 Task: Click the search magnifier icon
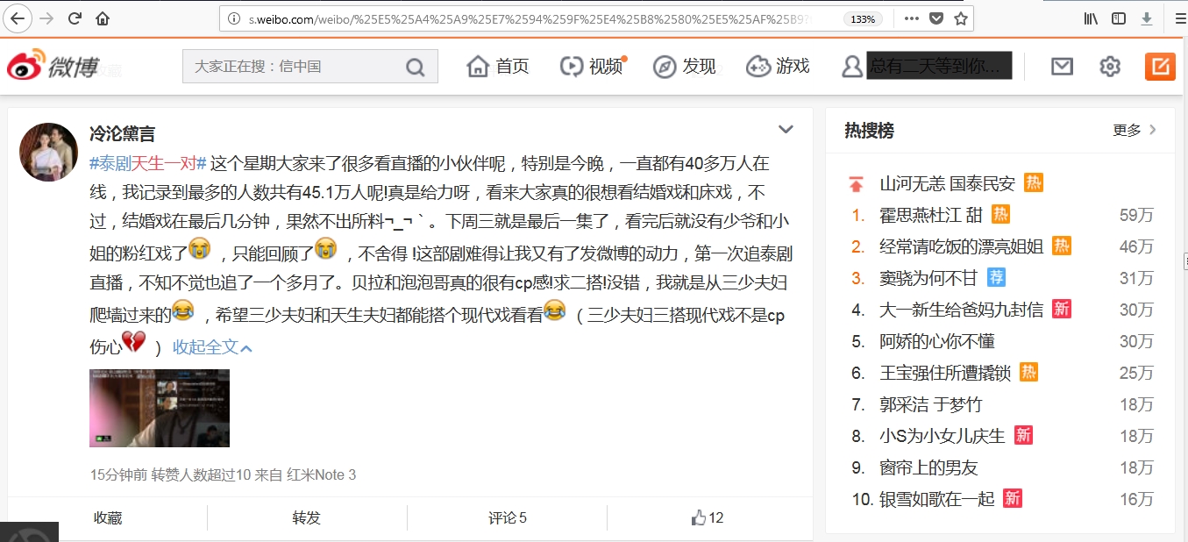coord(415,67)
